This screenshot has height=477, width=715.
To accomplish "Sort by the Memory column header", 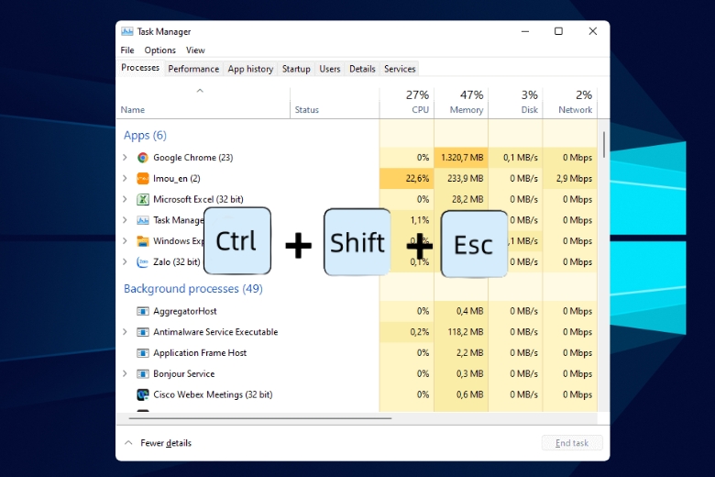I will tap(461, 103).
